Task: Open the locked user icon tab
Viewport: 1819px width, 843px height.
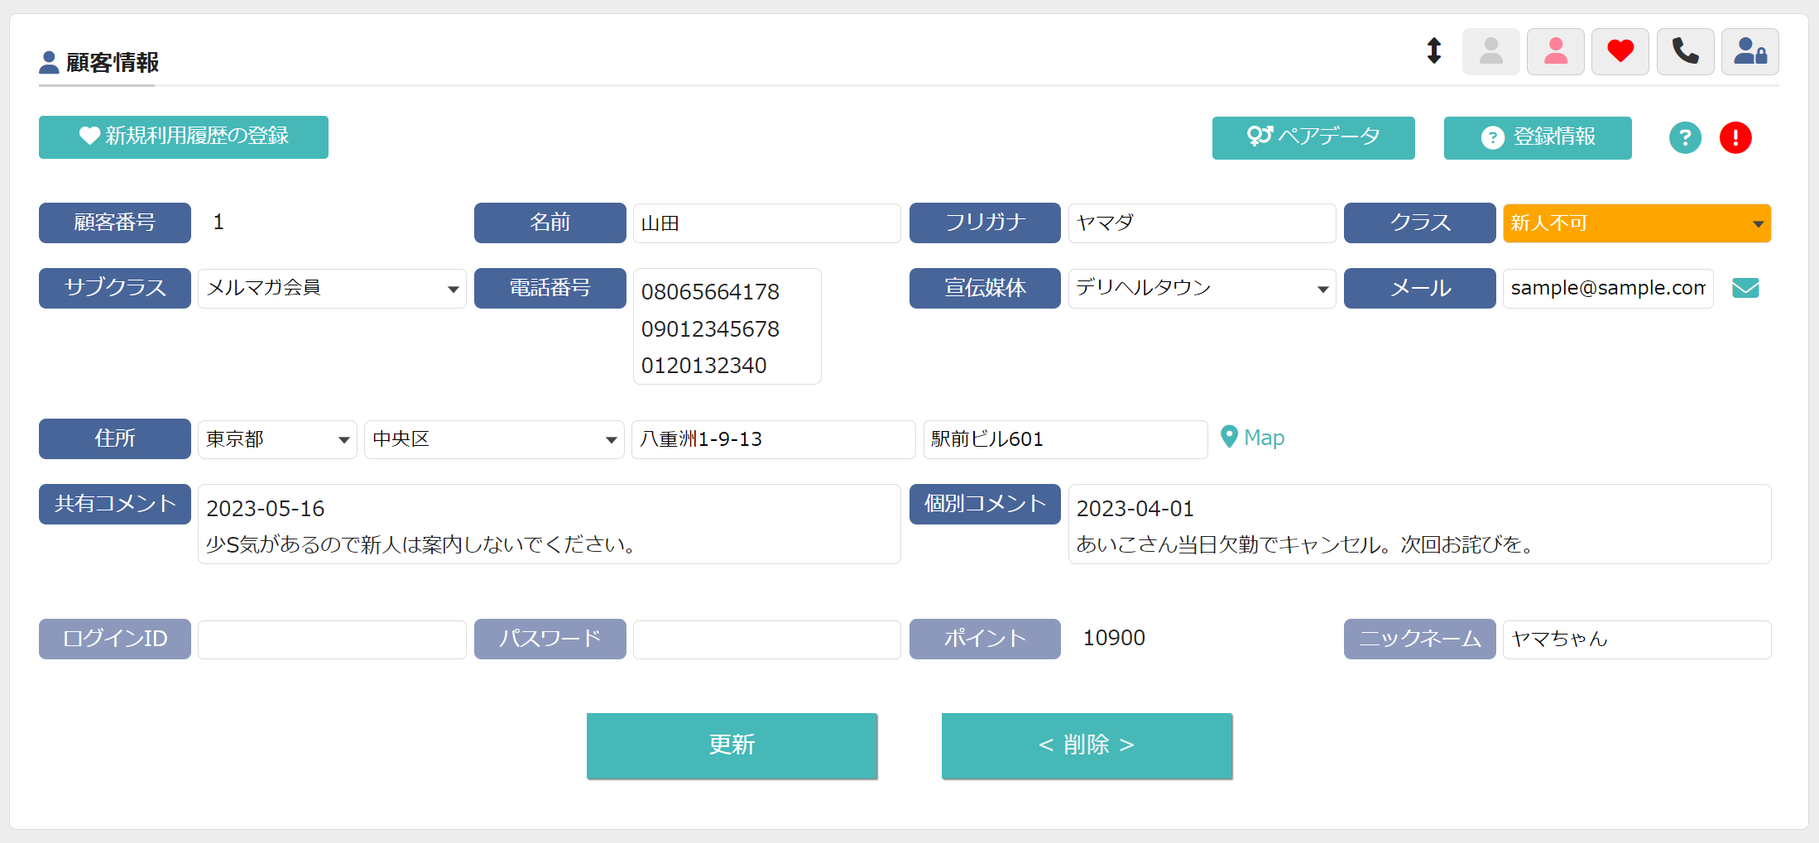Action: point(1749,51)
